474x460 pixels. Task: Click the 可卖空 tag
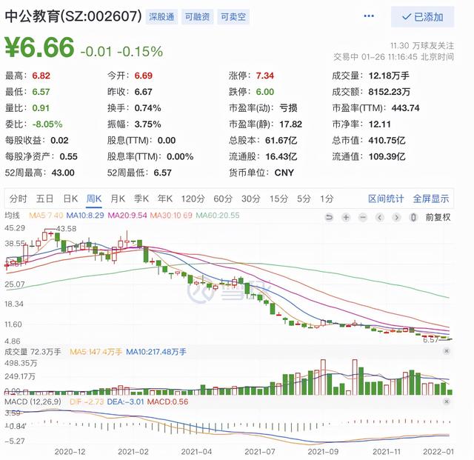tap(233, 16)
